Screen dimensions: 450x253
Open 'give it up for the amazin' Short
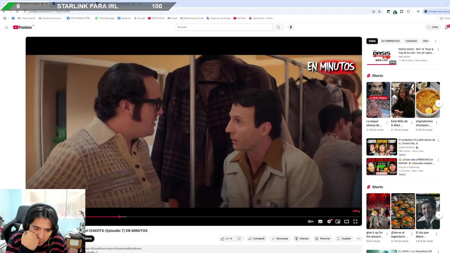click(x=378, y=211)
